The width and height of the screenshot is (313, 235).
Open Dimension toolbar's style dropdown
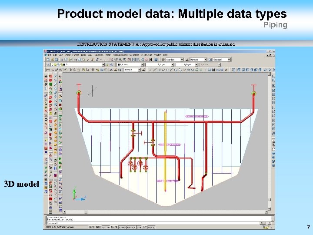pyautogui.click(x=139, y=70)
